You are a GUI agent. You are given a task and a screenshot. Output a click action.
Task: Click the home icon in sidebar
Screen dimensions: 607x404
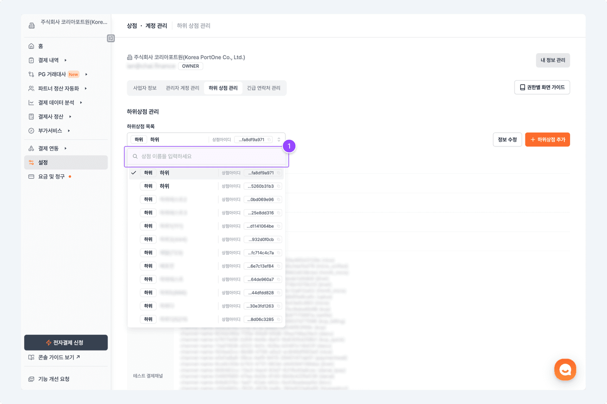click(x=31, y=46)
